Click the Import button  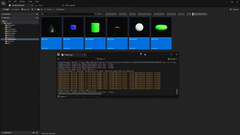(x=16, y=9)
